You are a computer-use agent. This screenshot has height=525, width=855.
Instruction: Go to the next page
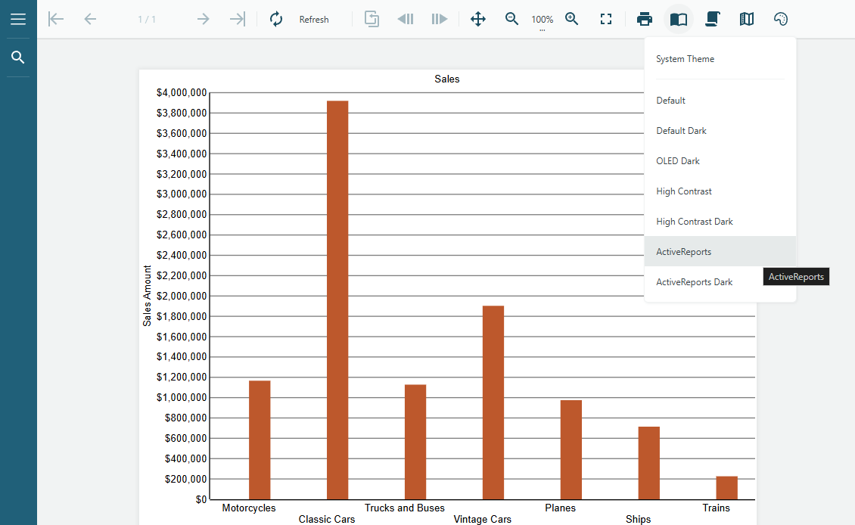203,19
